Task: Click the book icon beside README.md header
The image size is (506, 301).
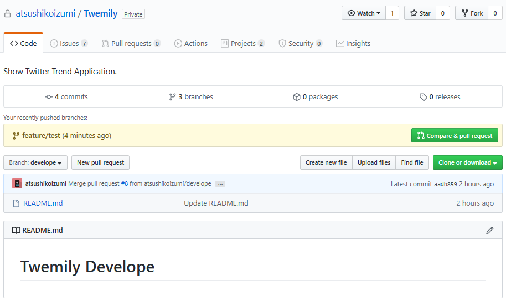Action: (x=16, y=230)
